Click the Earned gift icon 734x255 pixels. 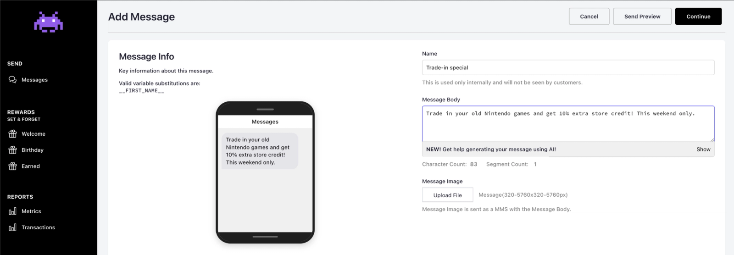pyautogui.click(x=12, y=166)
